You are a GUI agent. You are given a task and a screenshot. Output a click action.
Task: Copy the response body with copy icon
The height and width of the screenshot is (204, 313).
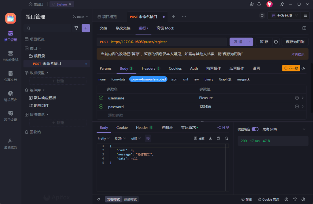(x=218, y=138)
